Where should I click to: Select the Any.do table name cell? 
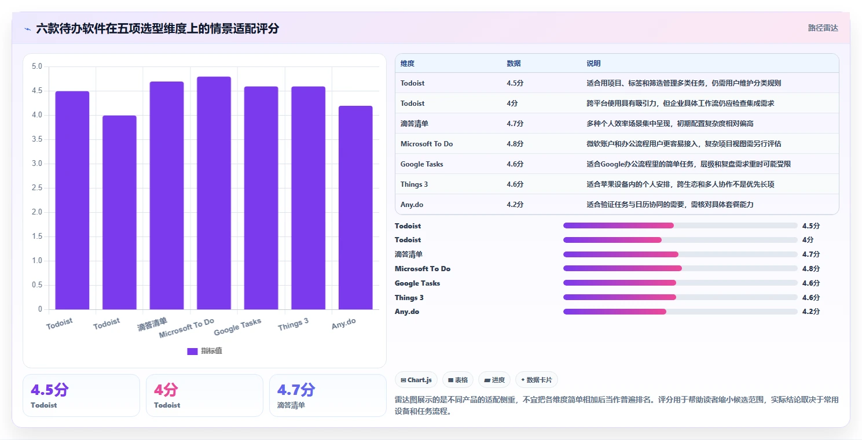[x=412, y=205]
